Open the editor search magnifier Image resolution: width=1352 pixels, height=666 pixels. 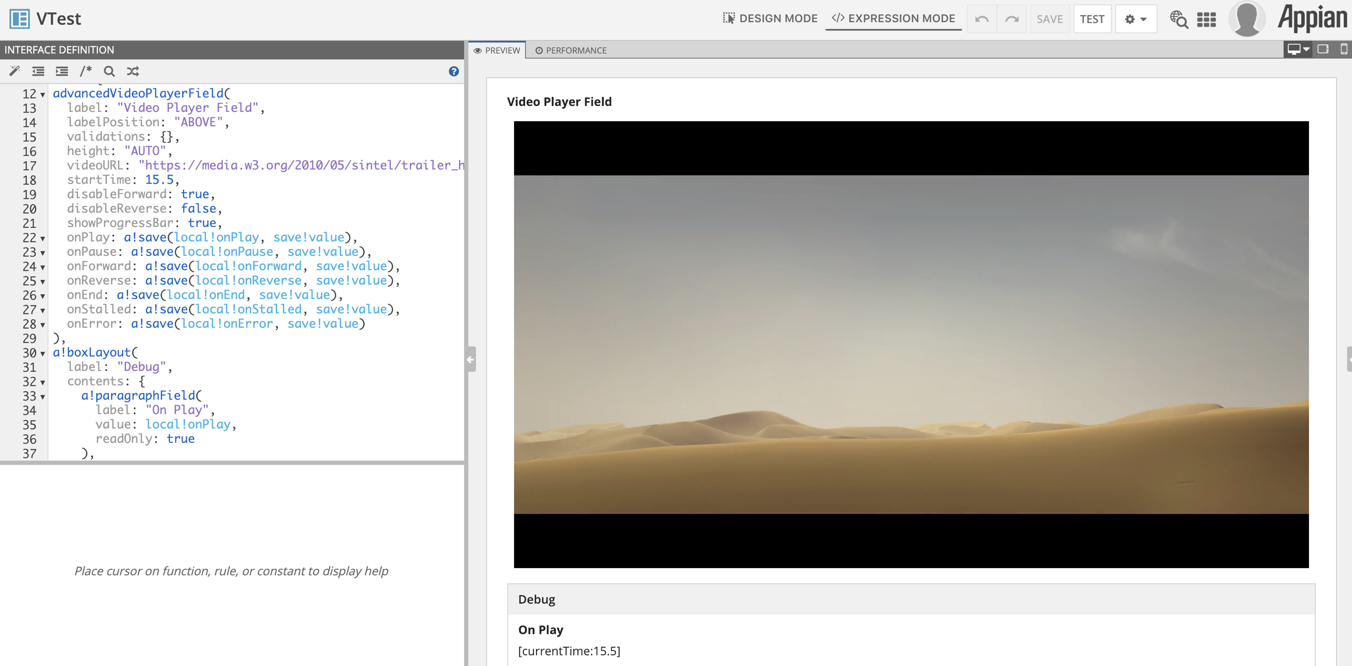click(109, 71)
